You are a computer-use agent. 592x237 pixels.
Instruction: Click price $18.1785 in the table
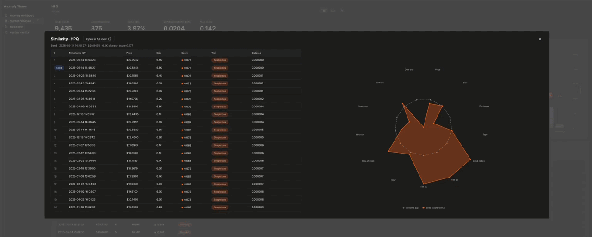pos(132,161)
